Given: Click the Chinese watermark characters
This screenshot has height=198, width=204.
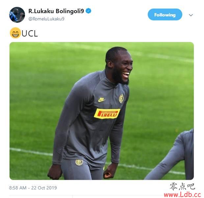Looking at the screenshot, I should coord(182,186).
